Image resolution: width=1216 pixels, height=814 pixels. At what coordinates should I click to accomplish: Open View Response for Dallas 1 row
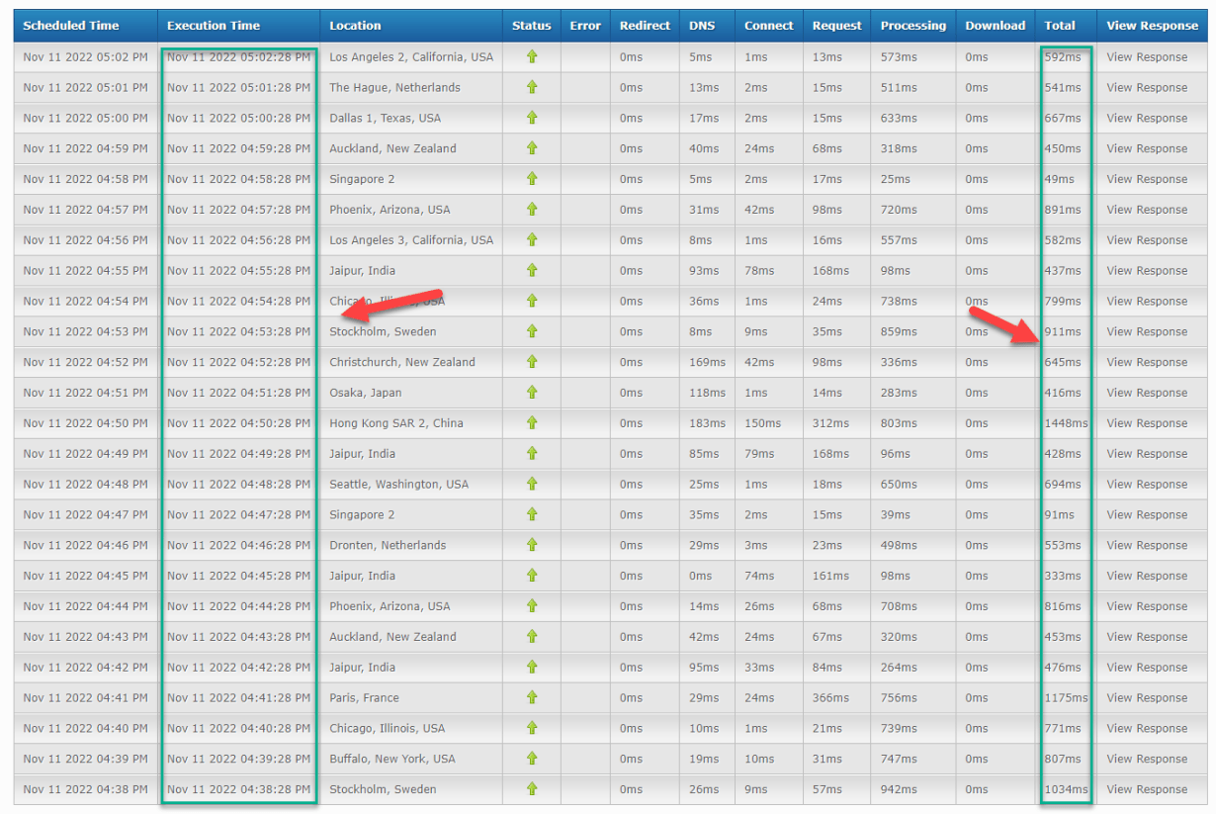[1147, 118]
